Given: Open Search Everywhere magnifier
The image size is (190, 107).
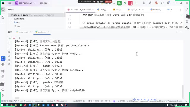Looking at the screenshot, I should [162, 3].
